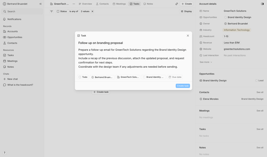Open the Display options dropdown
Viewport: 267px width, 157px height.
(186, 11)
